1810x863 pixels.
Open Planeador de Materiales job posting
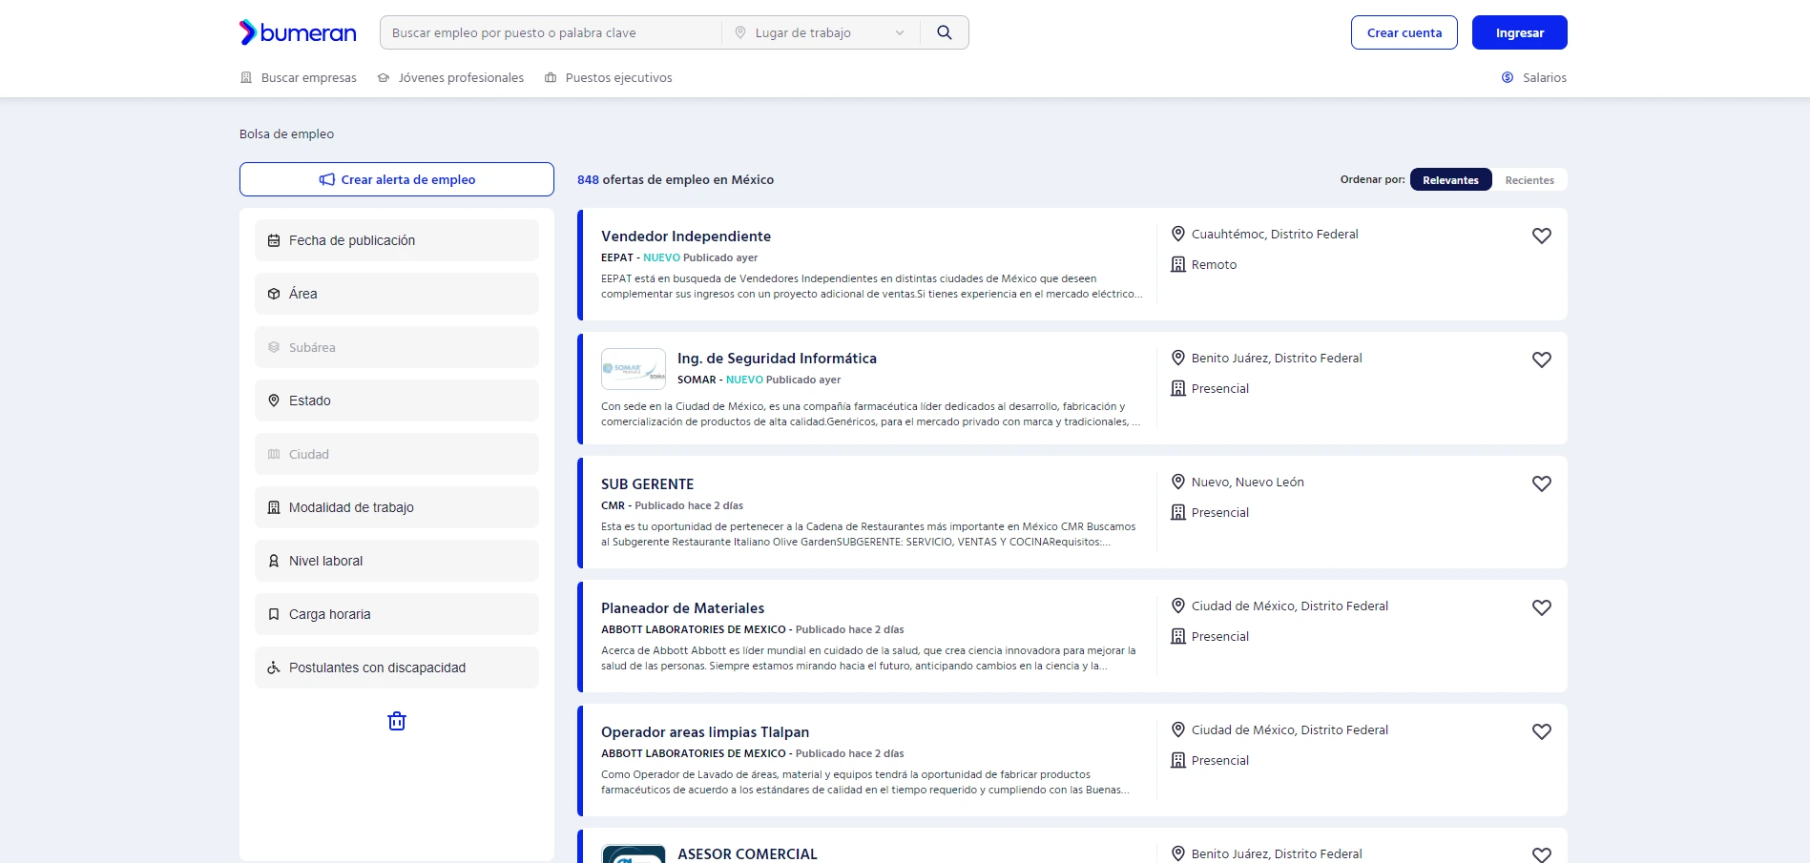682,607
